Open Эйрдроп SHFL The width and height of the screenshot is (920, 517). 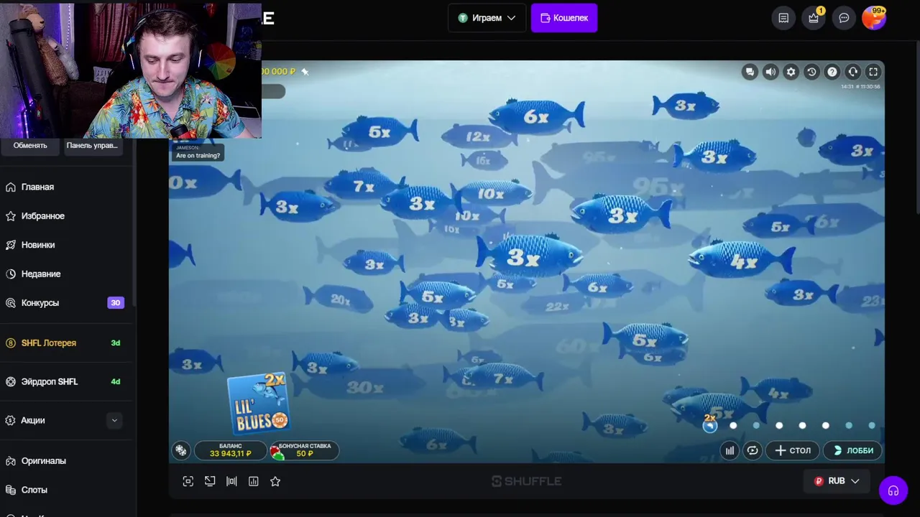pyautogui.click(x=49, y=381)
